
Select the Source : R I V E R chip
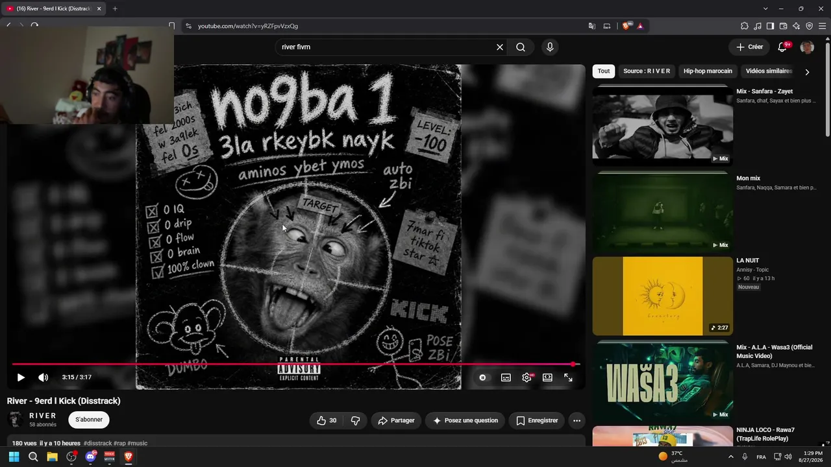click(647, 71)
